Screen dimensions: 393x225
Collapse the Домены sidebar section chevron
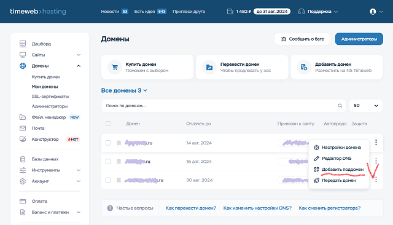[79, 66]
